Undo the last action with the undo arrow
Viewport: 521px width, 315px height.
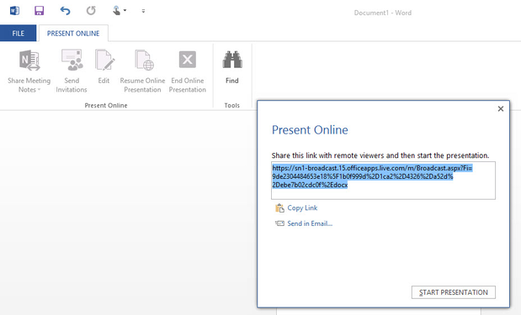[x=65, y=11]
